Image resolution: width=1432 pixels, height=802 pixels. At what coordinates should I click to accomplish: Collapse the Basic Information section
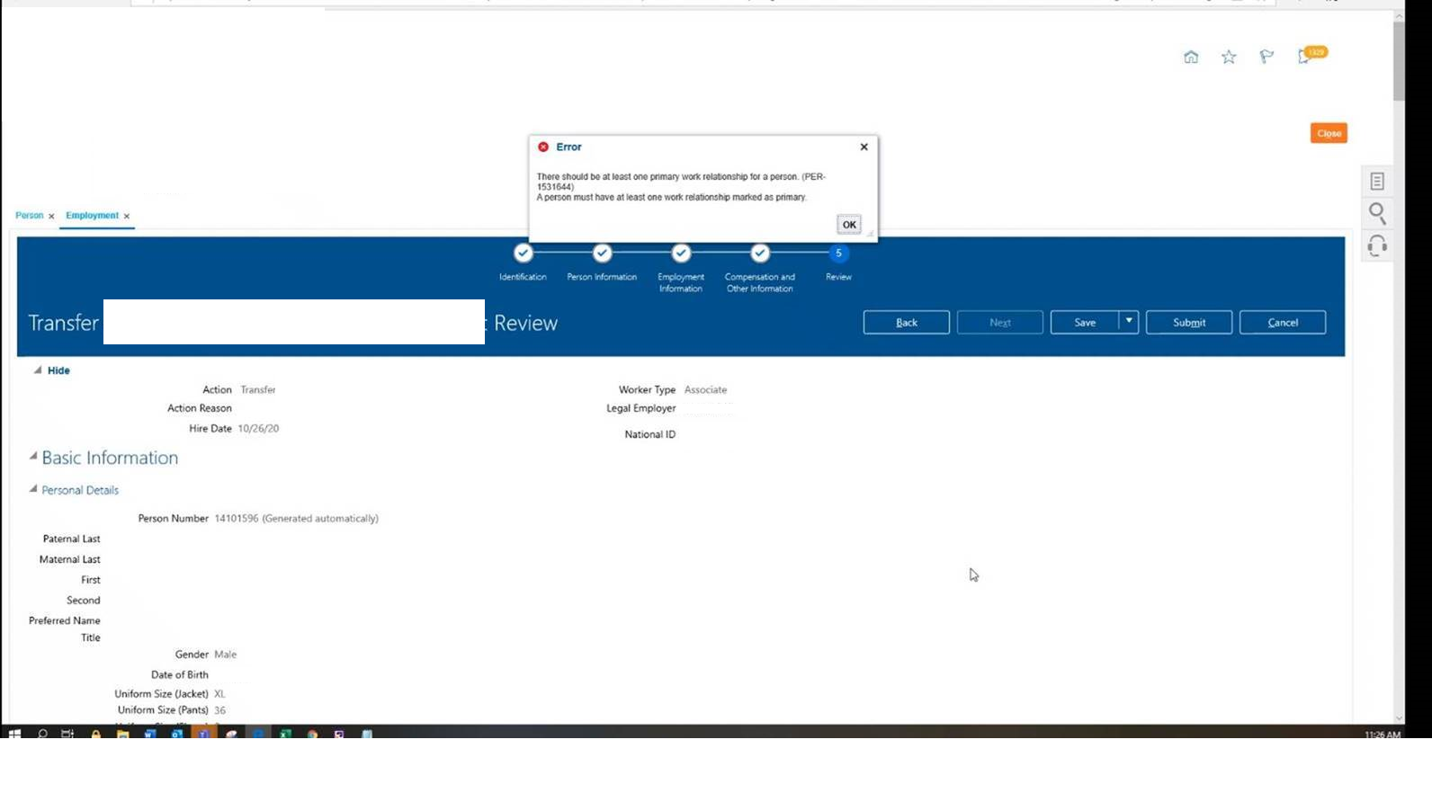[33, 457]
